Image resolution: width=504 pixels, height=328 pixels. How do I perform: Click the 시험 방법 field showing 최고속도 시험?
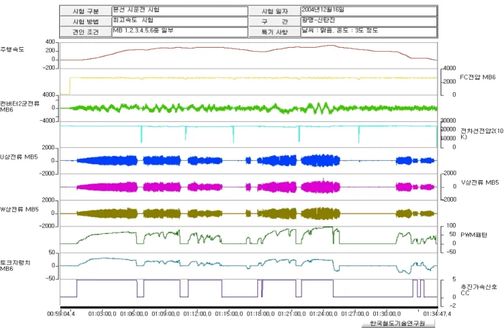(179, 22)
